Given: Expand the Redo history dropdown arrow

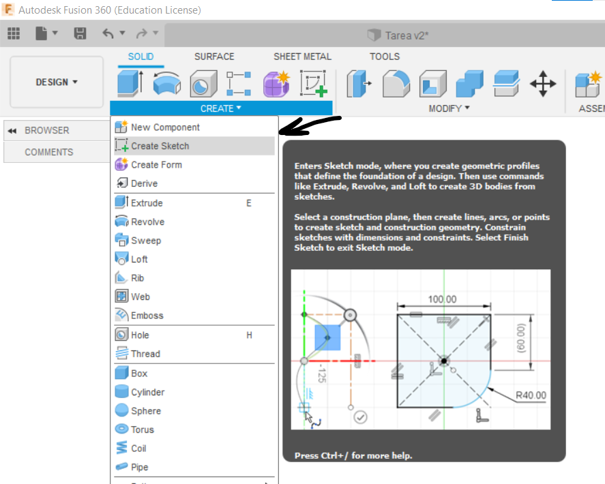Looking at the screenshot, I should 156,33.
